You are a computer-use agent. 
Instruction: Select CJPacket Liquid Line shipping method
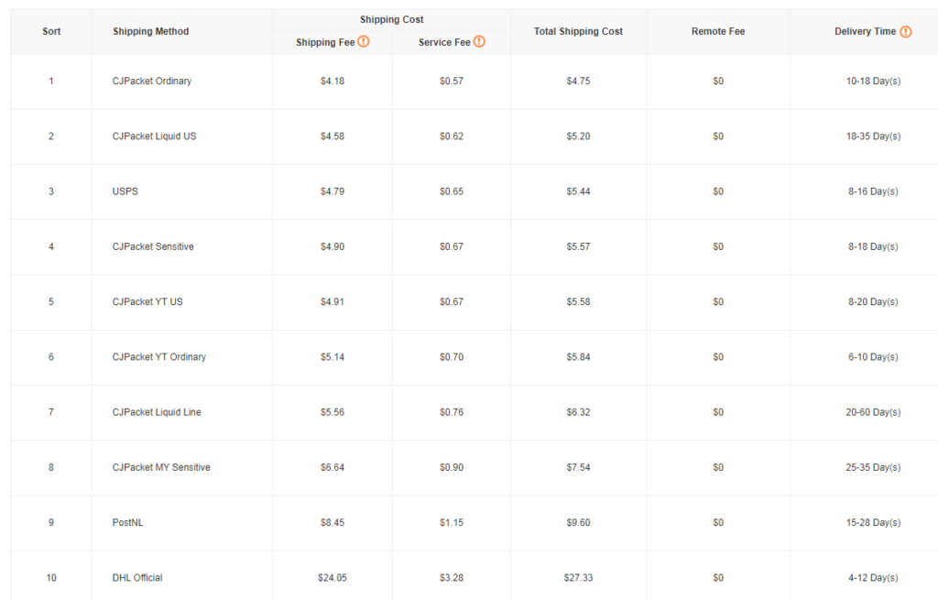coord(157,412)
